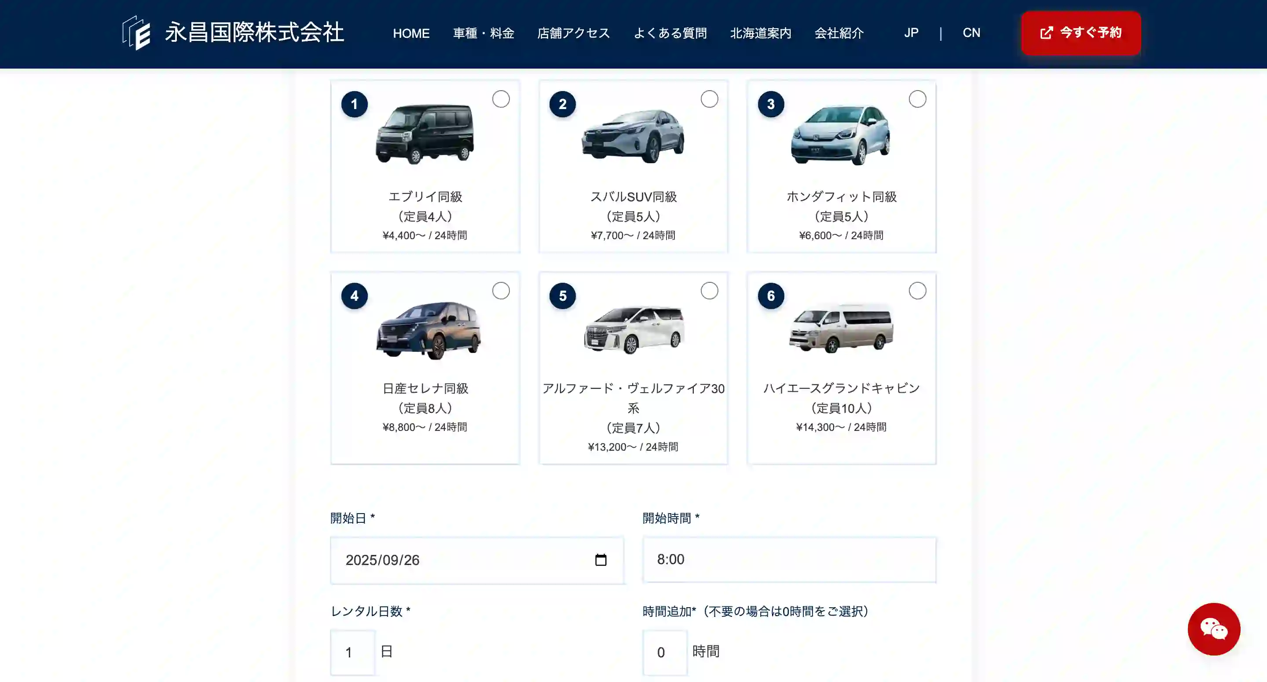Image resolution: width=1267 pixels, height=682 pixels.
Task: Open the レンタル日数 day count selector
Action: pos(353,653)
